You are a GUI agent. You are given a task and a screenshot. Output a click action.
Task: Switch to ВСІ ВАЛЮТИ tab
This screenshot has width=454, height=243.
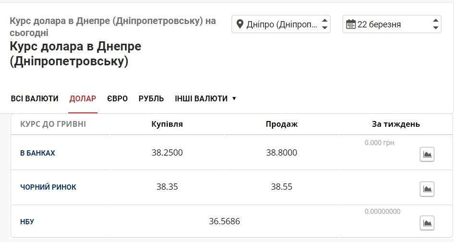coord(35,98)
